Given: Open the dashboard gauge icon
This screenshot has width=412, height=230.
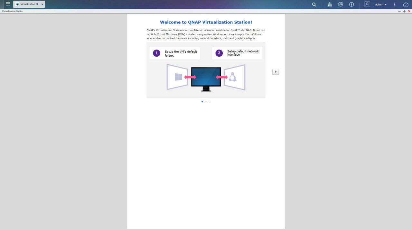Looking at the screenshot, I should 406,5.
